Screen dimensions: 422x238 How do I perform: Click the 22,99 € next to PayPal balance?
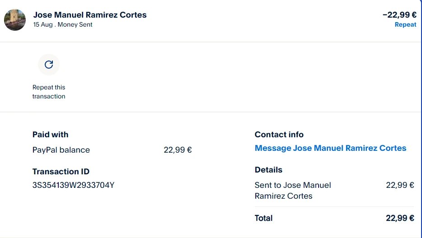click(x=178, y=150)
